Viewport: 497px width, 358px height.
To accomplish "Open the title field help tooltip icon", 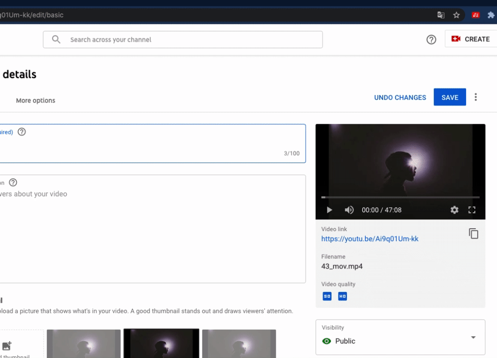I will click(x=21, y=132).
